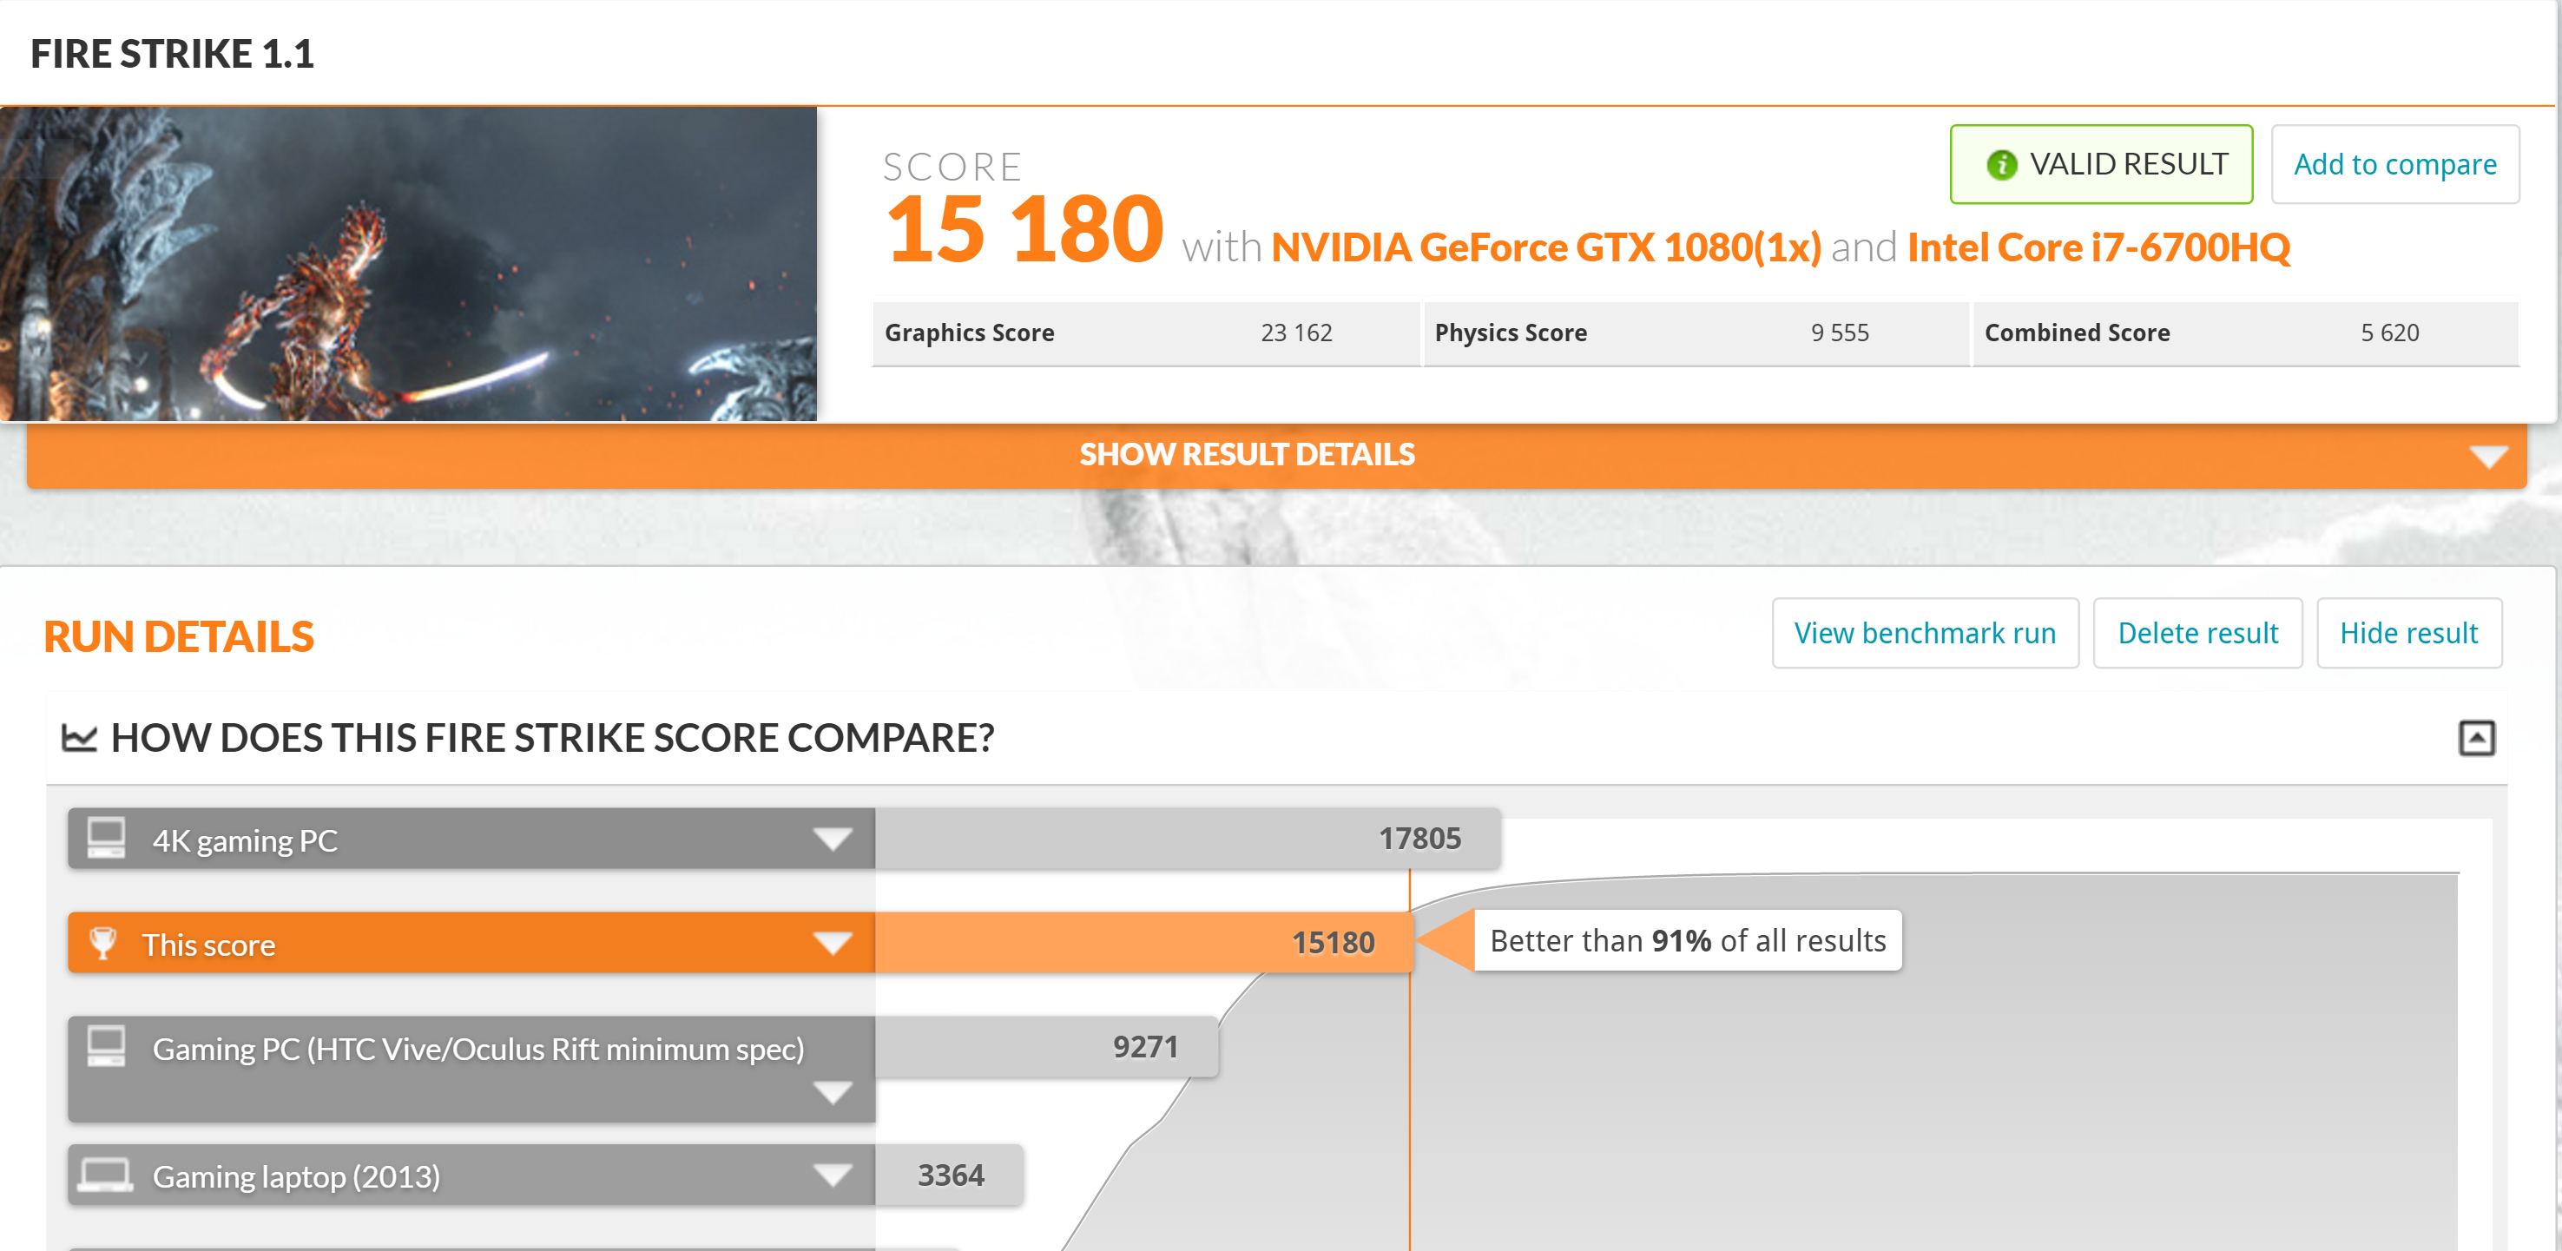Screen dimensions: 2562x1251
Task: Click the monitor icon in the Gaming PC Vive row
Action: [107, 1046]
